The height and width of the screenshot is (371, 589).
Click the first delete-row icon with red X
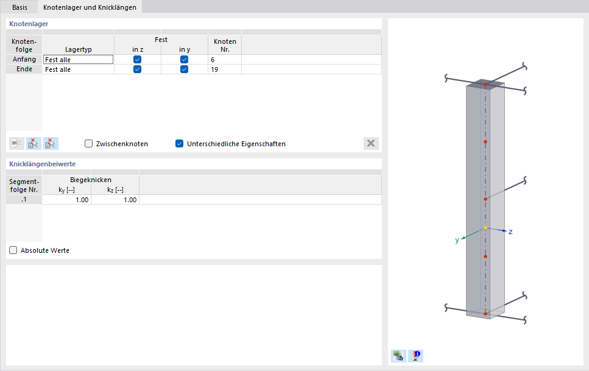(x=34, y=143)
